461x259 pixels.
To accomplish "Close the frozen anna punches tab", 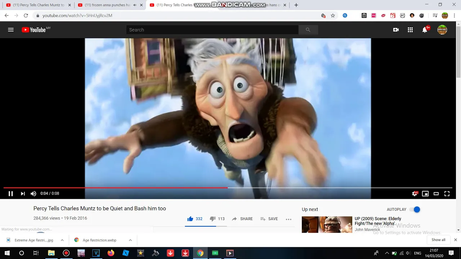I will (x=141, y=5).
